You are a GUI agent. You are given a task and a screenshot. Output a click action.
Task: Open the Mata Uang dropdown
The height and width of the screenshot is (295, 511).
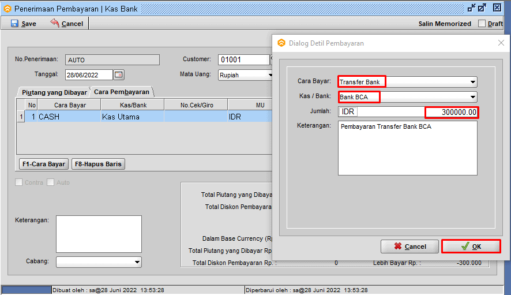(x=270, y=75)
